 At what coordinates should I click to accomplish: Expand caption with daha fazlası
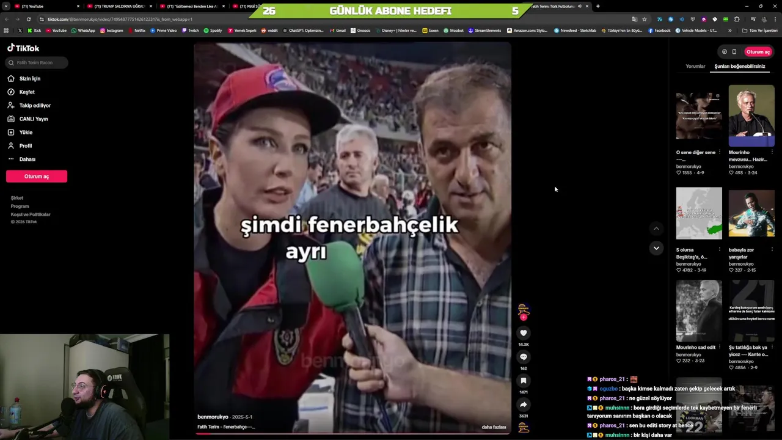pos(494,427)
